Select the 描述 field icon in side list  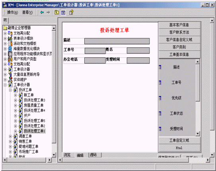160,67
